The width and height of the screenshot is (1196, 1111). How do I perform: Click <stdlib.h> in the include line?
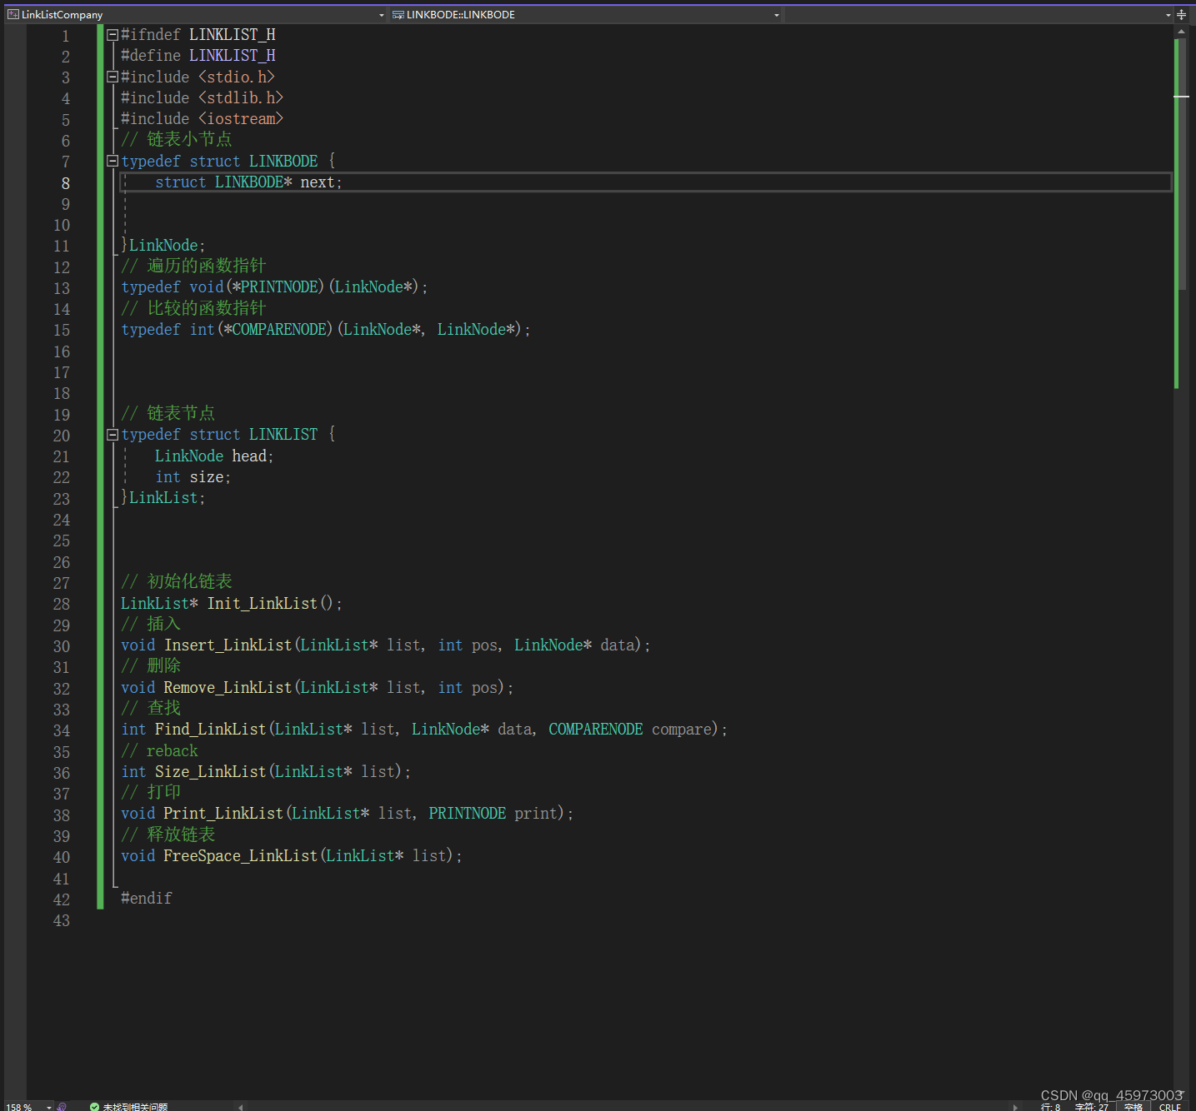click(240, 97)
